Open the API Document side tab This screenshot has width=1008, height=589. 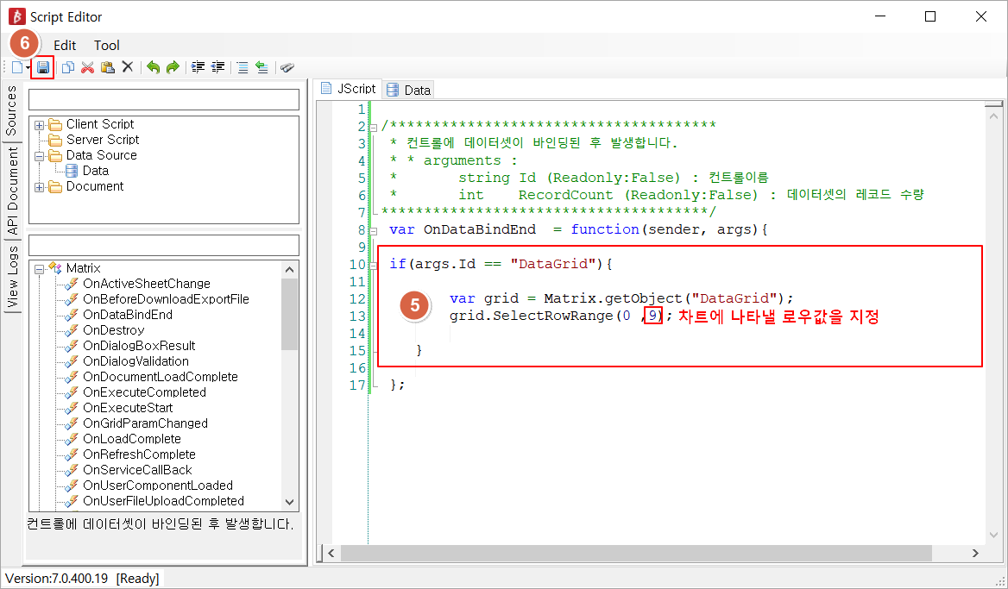click(x=12, y=191)
